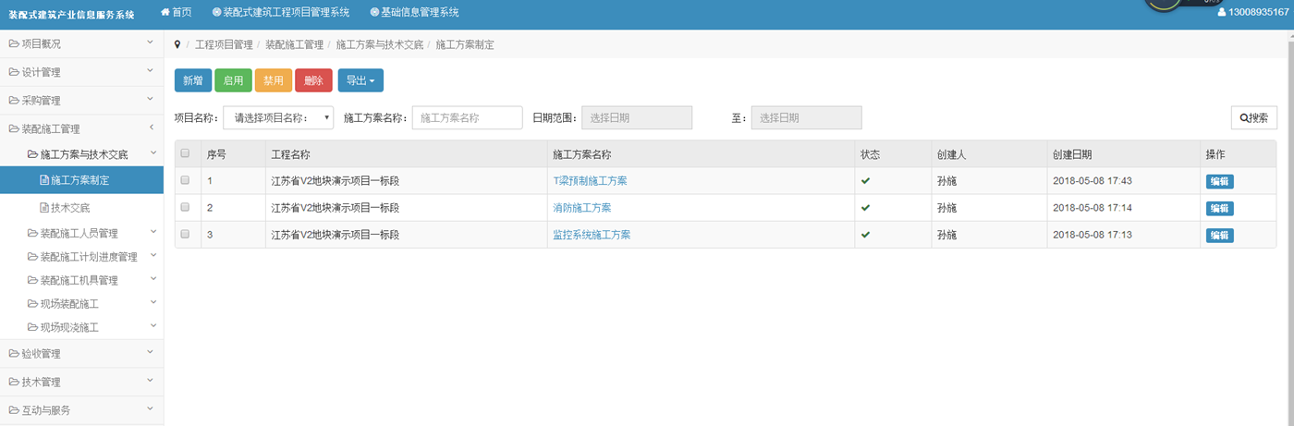This screenshot has width=1294, height=426.
Task: Collapse 装配施工管理 using its chevron
Action: [x=151, y=128]
